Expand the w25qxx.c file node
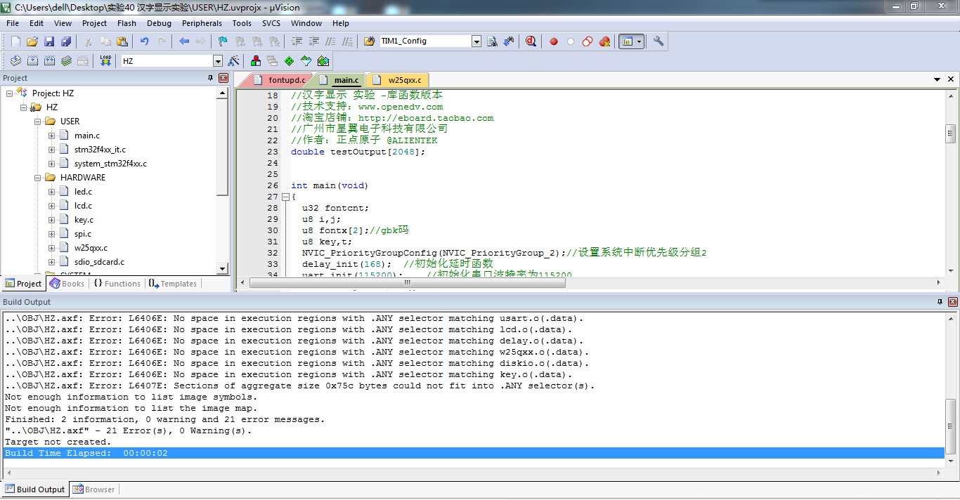 click(51, 248)
